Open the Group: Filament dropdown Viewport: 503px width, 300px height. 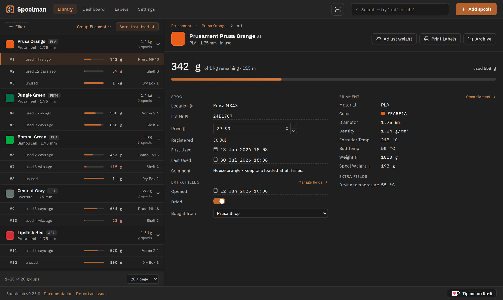click(94, 27)
